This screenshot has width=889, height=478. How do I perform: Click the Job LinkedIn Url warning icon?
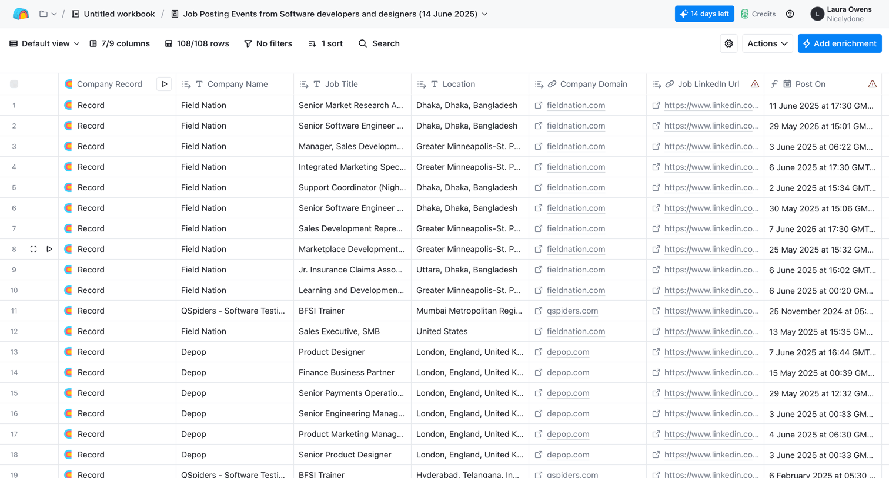click(x=755, y=84)
